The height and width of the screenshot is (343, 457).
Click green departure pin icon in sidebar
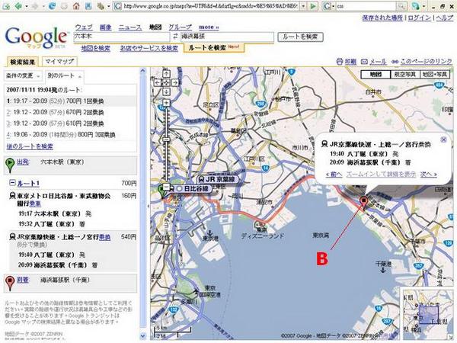click(10, 165)
